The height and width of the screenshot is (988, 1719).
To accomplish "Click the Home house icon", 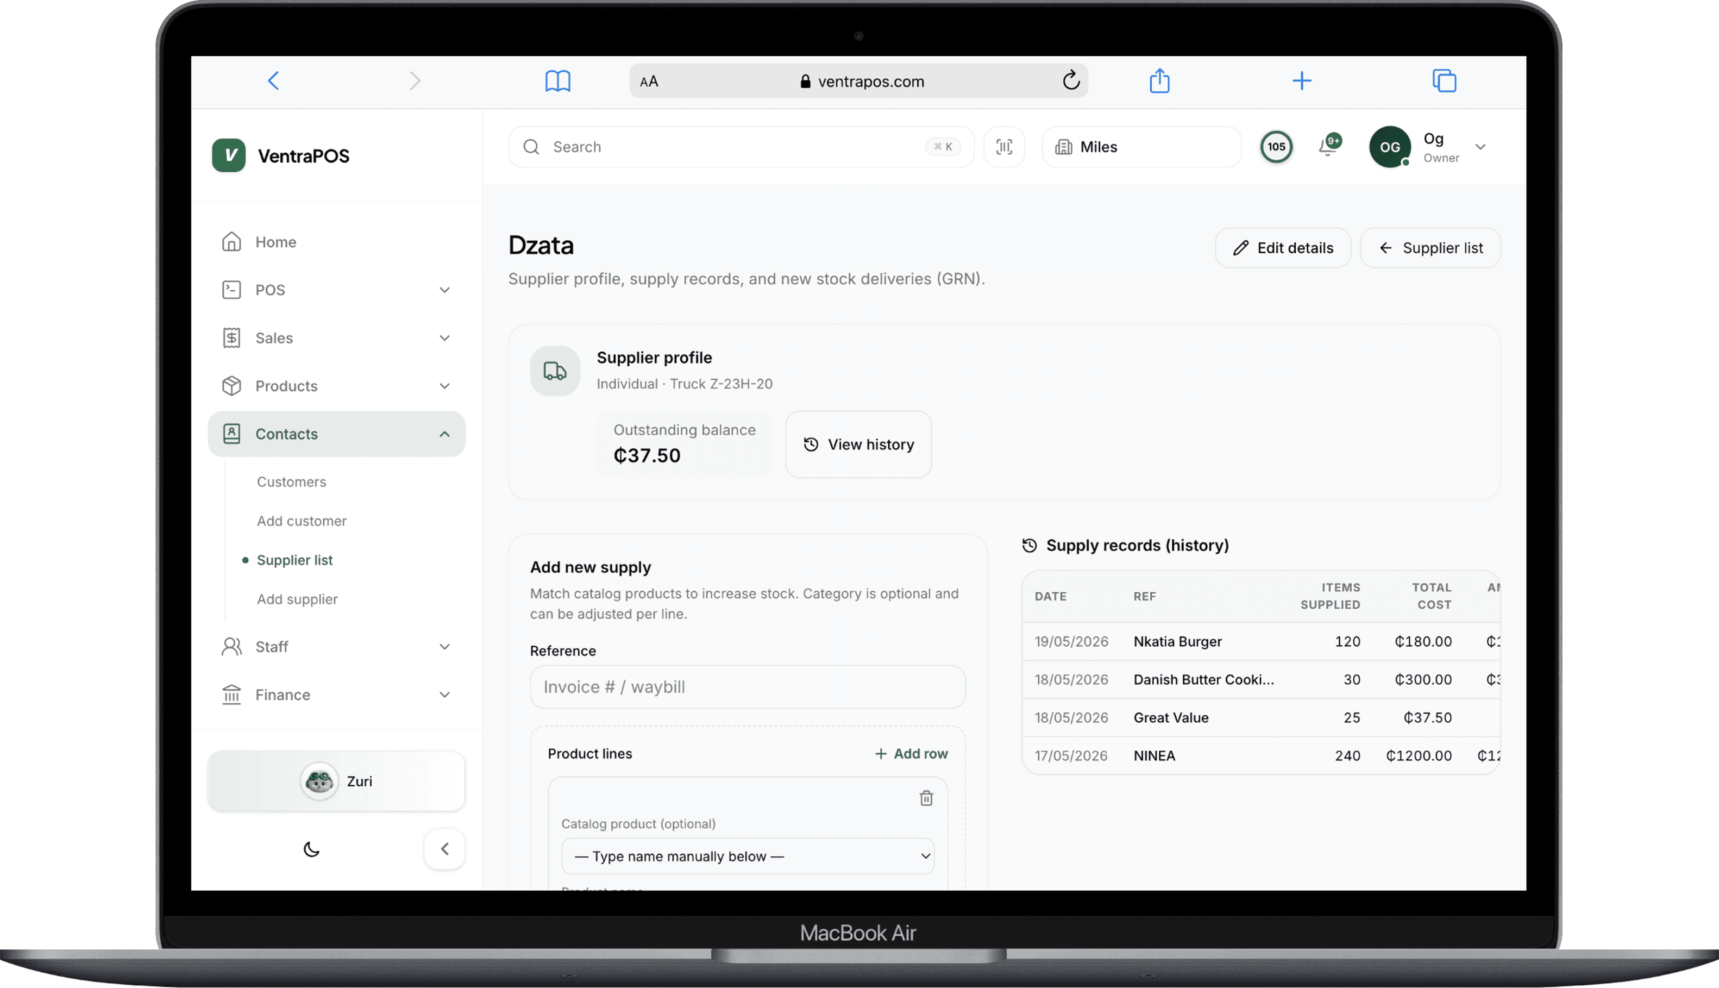I will (231, 242).
